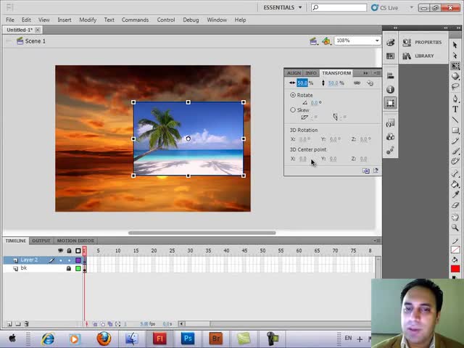Select the Lasso tool
Viewport: 464px width, 348px height.
pyautogui.click(x=455, y=87)
